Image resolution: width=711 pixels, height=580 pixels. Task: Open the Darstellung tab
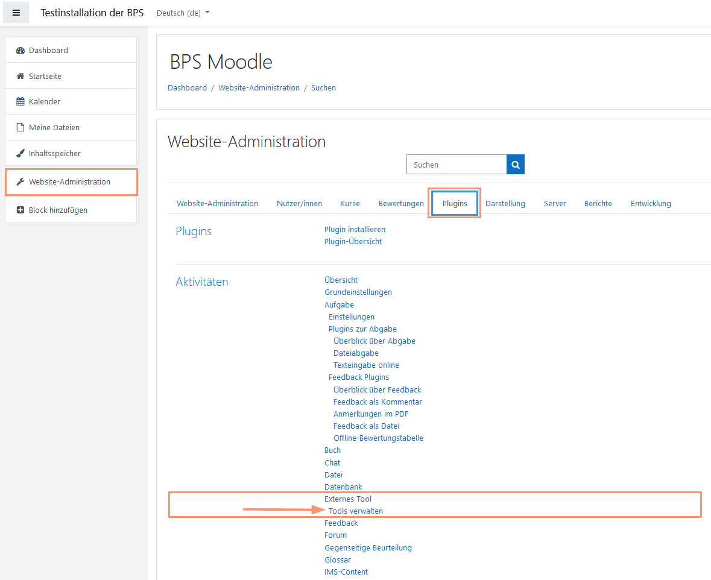(x=505, y=203)
